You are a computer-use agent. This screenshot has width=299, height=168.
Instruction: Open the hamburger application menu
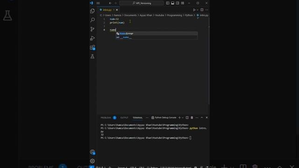tap(98, 3)
